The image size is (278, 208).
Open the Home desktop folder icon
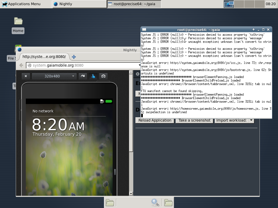[18, 21]
